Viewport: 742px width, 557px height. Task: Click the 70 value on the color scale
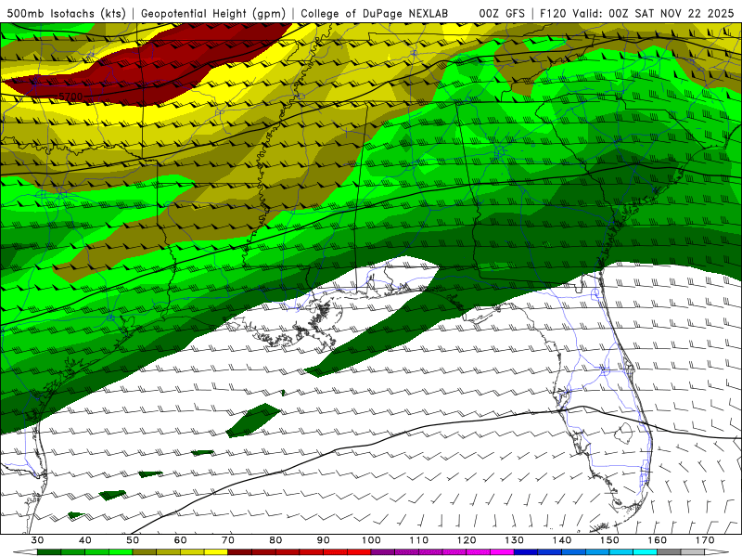click(x=228, y=540)
